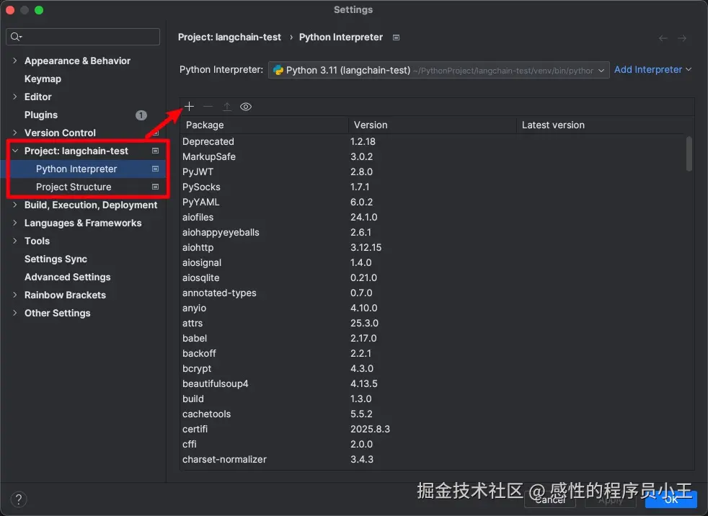Expand the Other Settings chevron
This screenshot has width=708, height=516.
coord(15,313)
